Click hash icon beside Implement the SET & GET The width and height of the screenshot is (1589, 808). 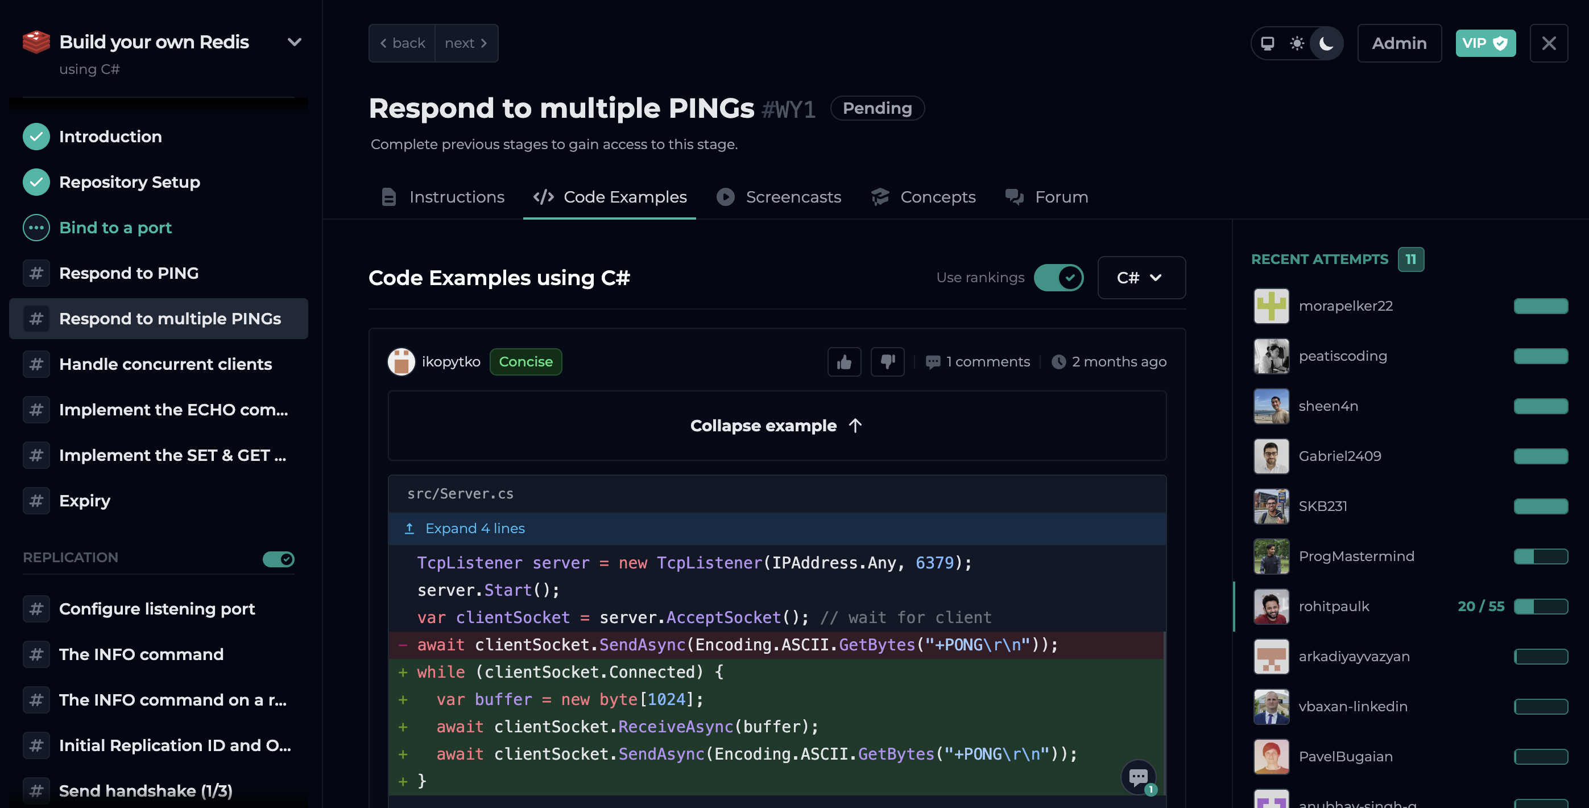click(x=36, y=456)
